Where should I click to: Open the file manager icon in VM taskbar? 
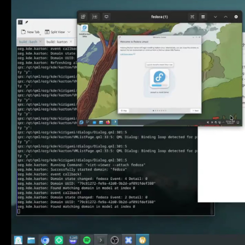point(101,122)
